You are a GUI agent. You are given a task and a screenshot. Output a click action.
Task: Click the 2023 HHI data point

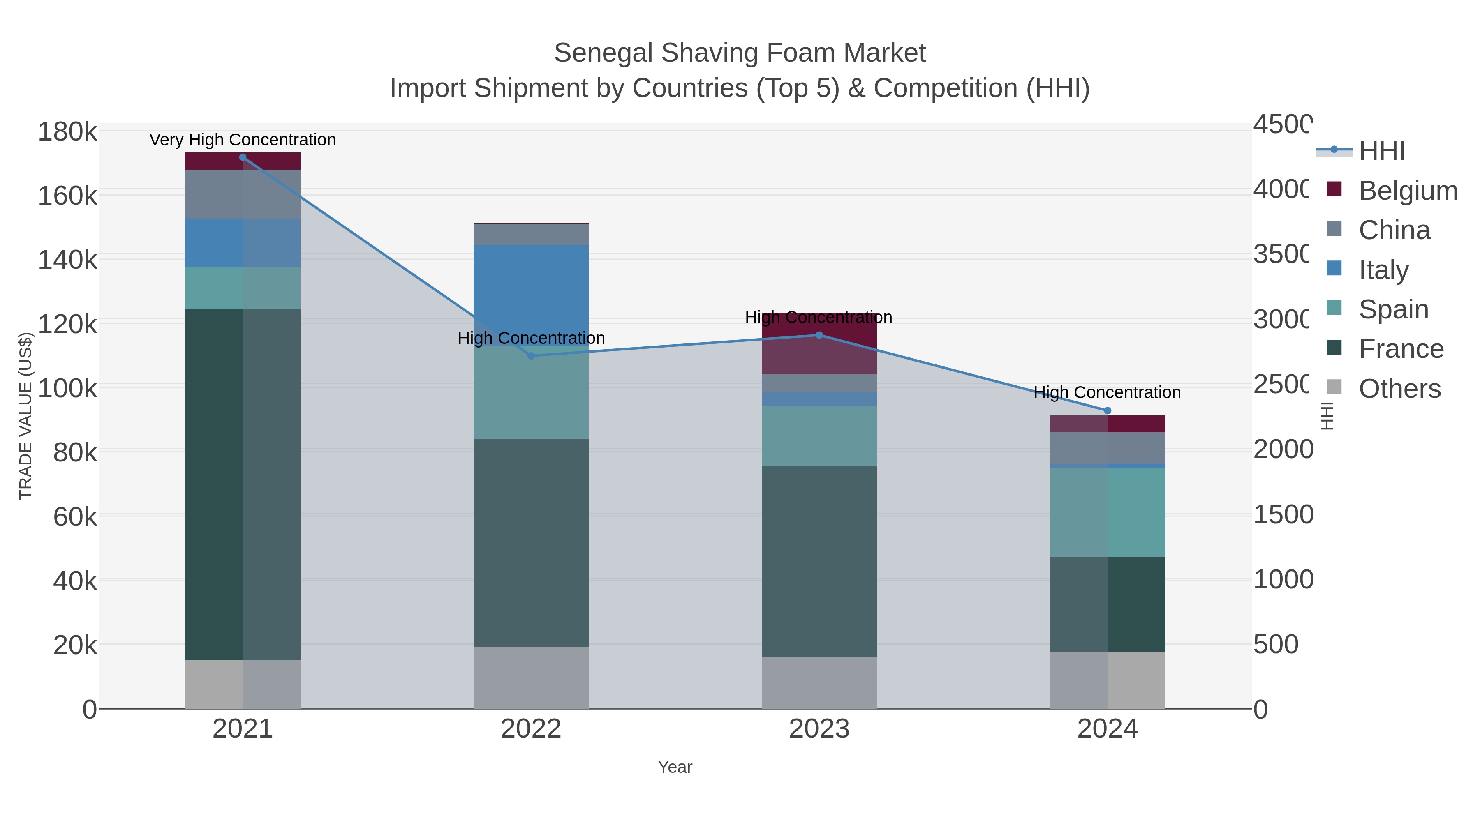click(819, 335)
